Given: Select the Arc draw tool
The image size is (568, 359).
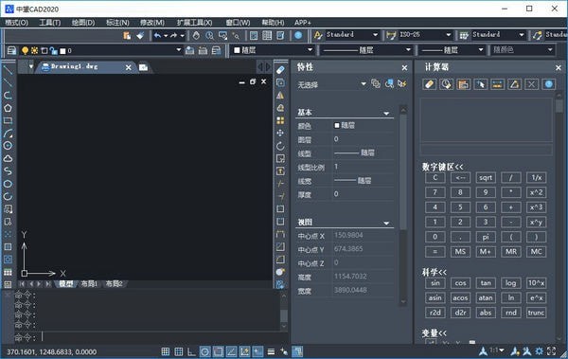Looking at the screenshot, I should point(8,134).
